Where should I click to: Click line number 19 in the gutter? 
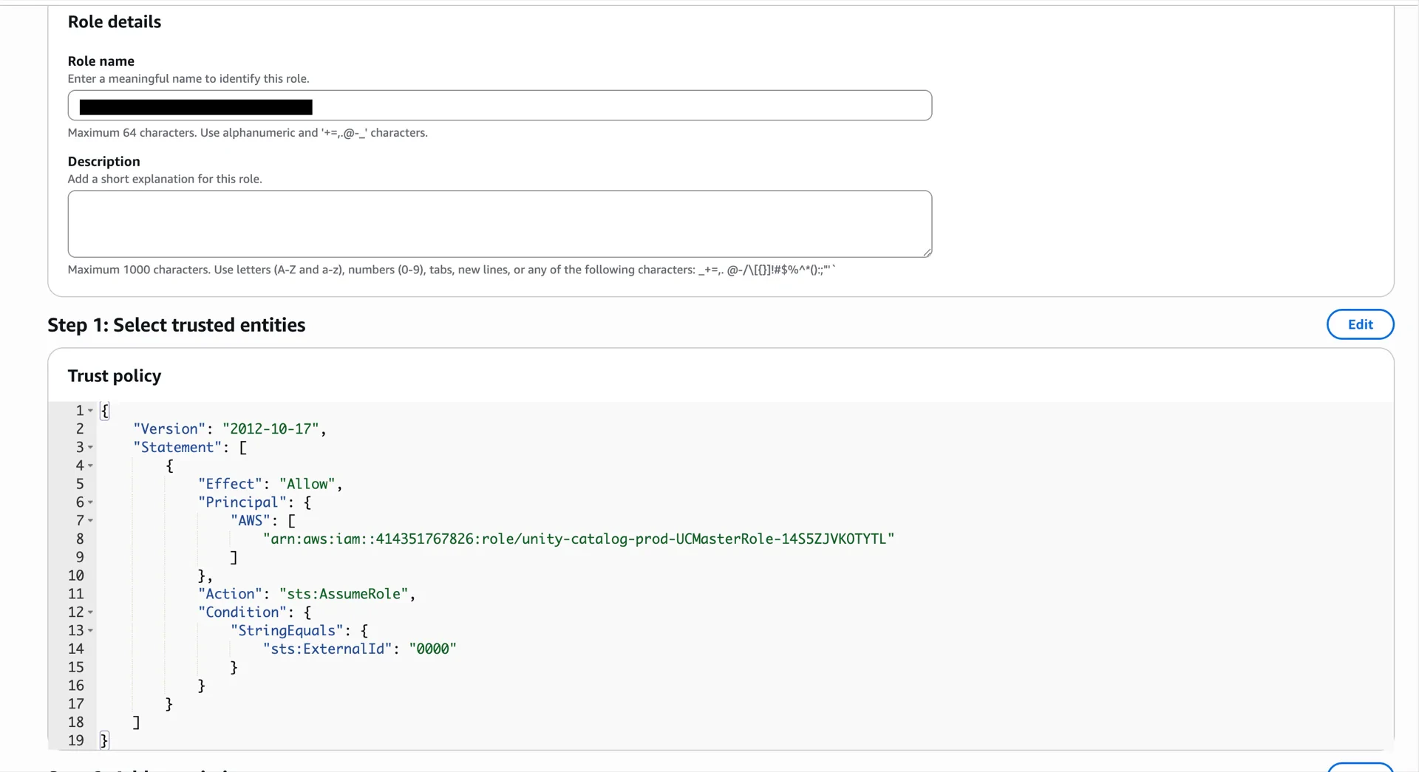pyautogui.click(x=76, y=741)
